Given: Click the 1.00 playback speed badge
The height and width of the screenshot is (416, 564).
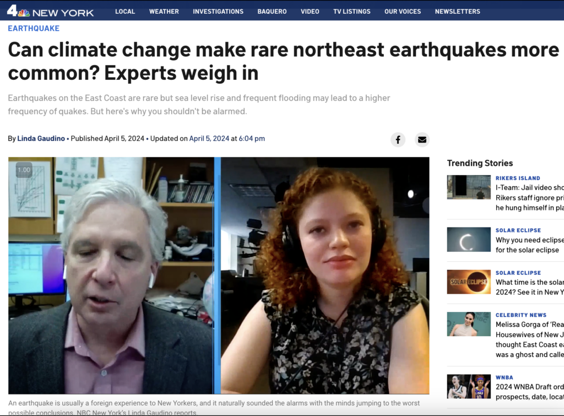Looking at the screenshot, I should click(x=24, y=170).
